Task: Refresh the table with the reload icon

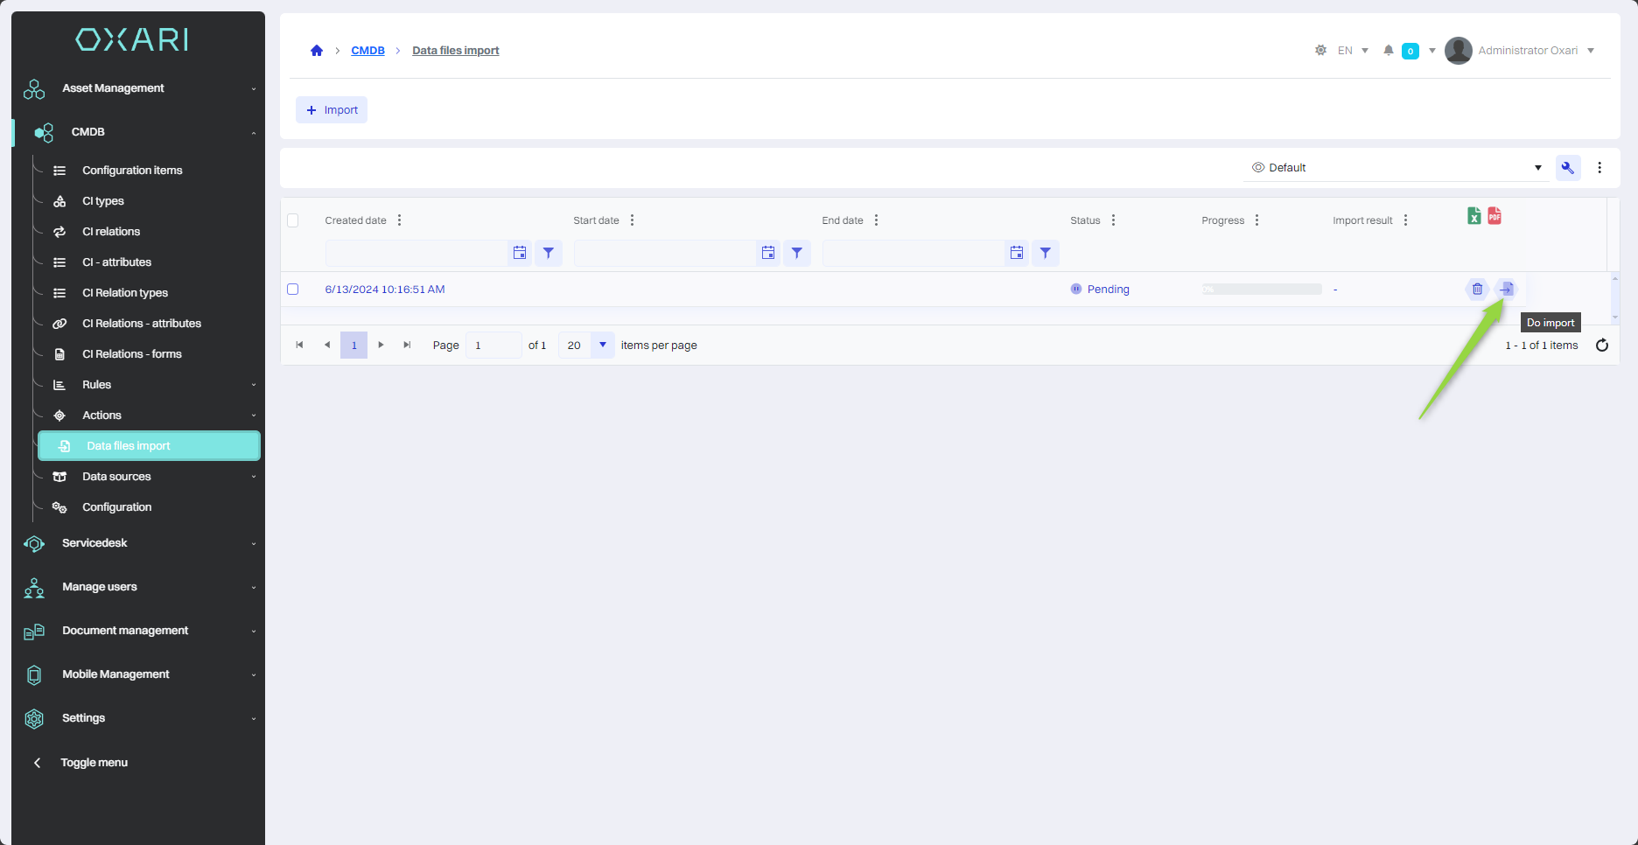Action: [1601, 346]
